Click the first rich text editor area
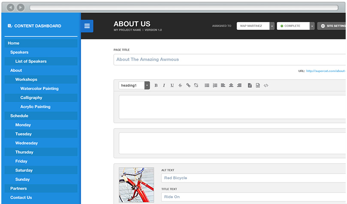Screen dimensions: 347x204 (232, 107)
